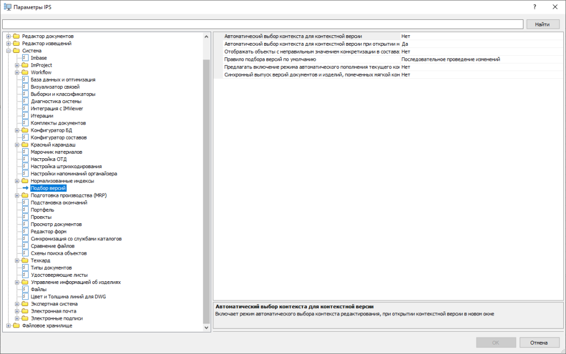
Task: Click the folder icon of Красный карандаш
Action: pos(25,144)
